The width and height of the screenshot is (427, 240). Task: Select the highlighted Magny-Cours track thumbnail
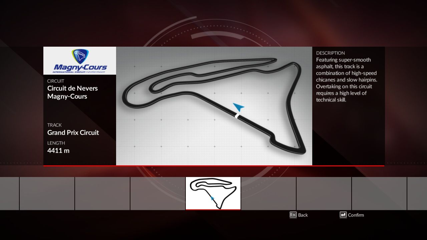tap(213, 193)
